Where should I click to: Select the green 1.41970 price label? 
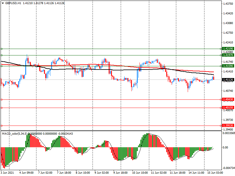[x=228, y=55]
